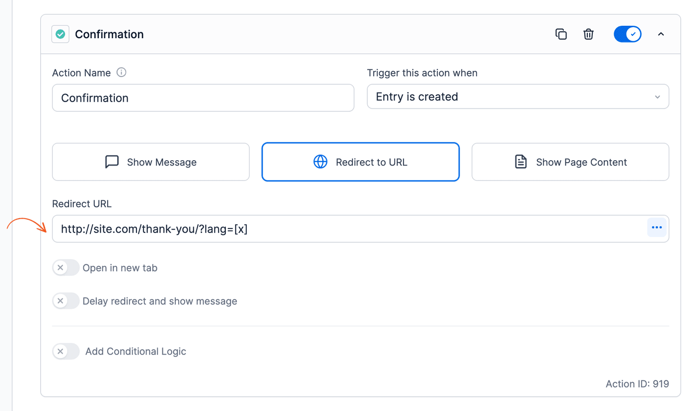Image resolution: width=695 pixels, height=411 pixels.
Task: Turn off the Confirmation action enabled switch
Action: pyautogui.click(x=627, y=34)
